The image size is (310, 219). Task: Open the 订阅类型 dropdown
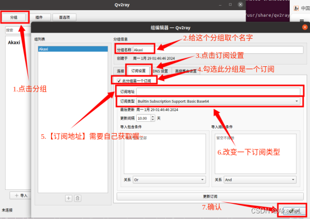218,101
